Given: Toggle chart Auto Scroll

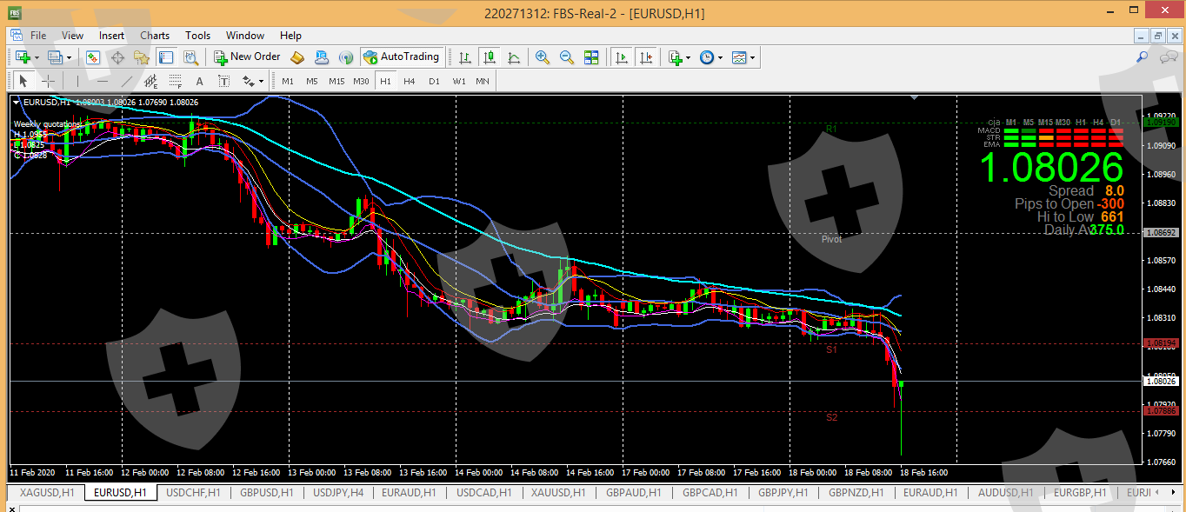Looking at the screenshot, I should [x=622, y=57].
